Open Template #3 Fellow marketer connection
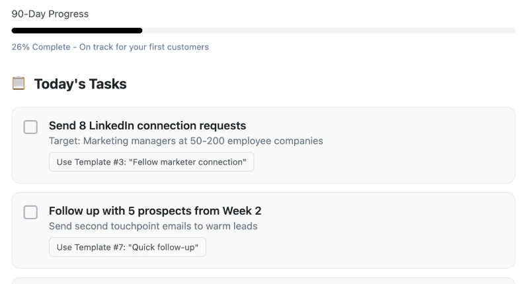 point(151,162)
